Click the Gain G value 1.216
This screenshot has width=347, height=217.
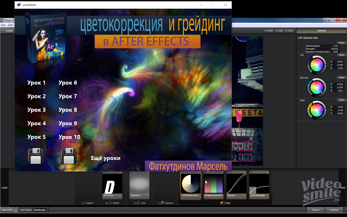pyautogui.click(x=340, y=110)
